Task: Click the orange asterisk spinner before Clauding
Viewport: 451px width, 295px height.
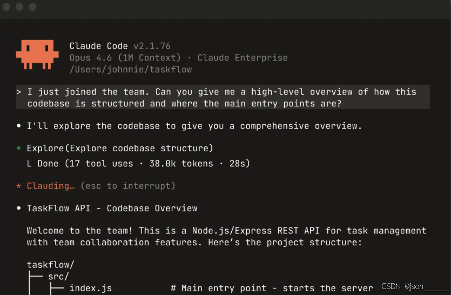Action: pos(19,186)
